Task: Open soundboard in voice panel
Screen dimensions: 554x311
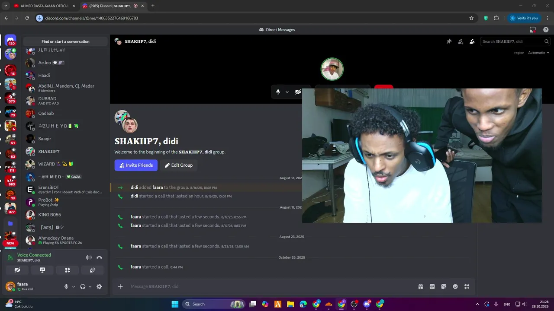Action: point(93,270)
